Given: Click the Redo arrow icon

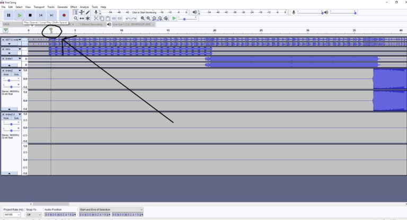Looking at the screenshot, I should pos(134,19).
